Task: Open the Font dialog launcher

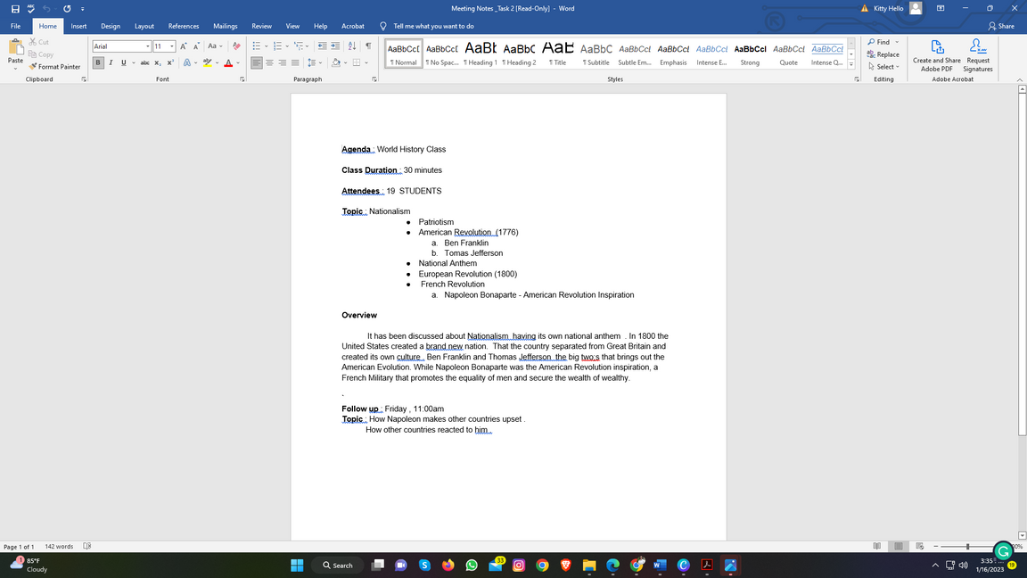Action: click(242, 79)
